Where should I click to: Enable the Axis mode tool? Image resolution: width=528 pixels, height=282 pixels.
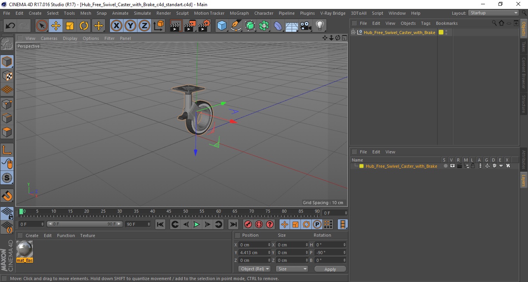click(x=7, y=150)
